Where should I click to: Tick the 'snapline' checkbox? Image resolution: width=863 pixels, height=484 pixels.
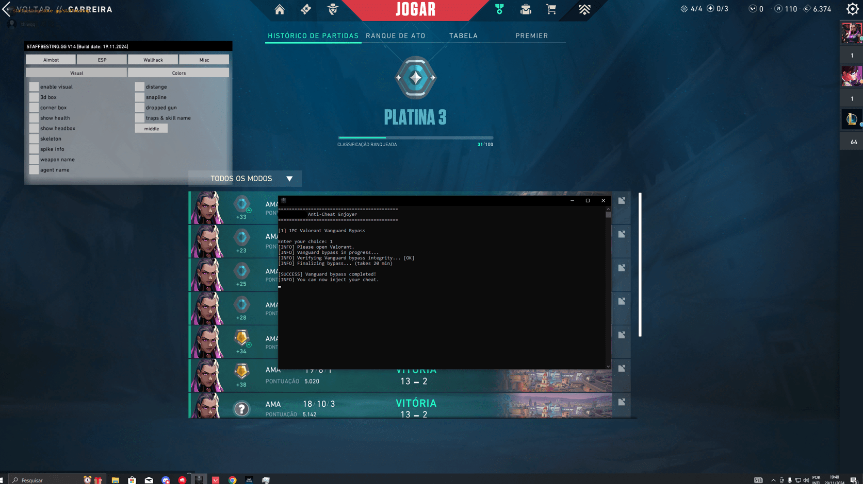(x=140, y=97)
